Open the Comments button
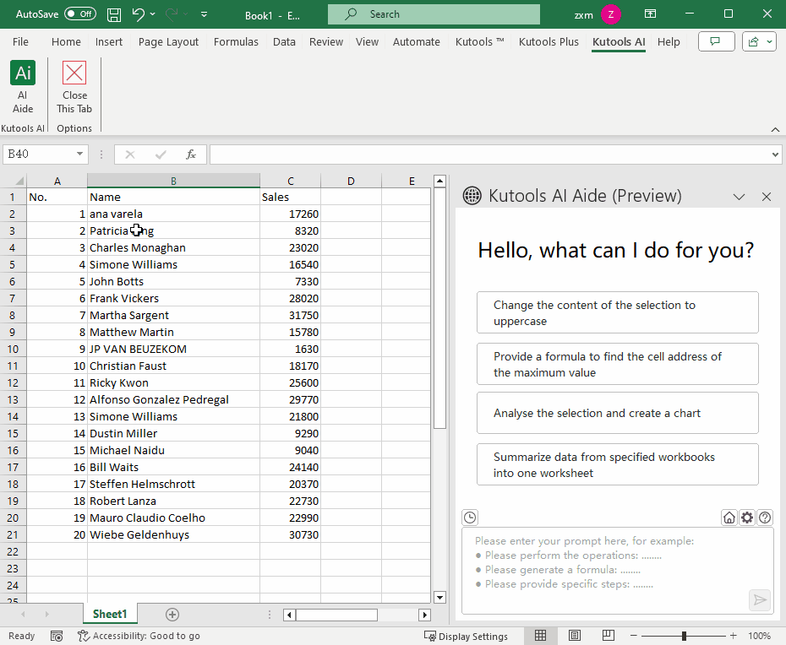Image resolution: width=786 pixels, height=645 pixels. pyautogui.click(x=717, y=41)
